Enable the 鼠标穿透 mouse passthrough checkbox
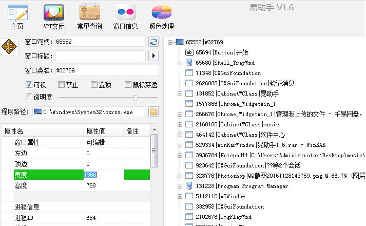The image size is (366, 226). [128, 85]
